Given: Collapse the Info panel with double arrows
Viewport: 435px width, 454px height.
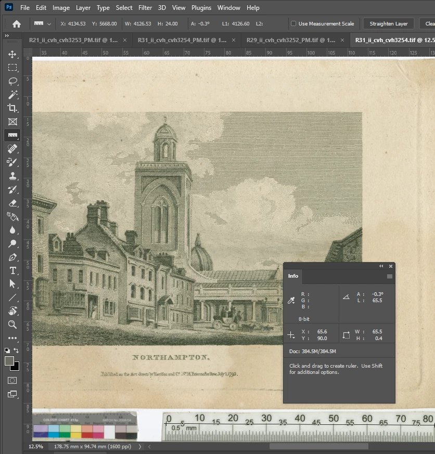Looking at the screenshot, I should [x=381, y=266].
